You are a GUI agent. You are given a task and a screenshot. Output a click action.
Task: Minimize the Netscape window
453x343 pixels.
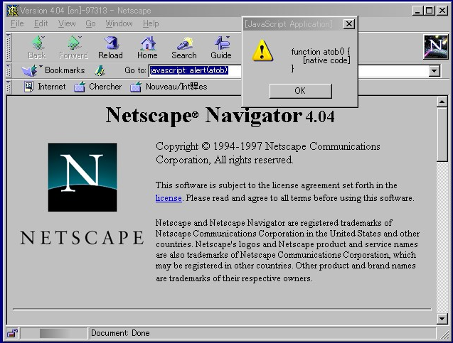coord(417,11)
